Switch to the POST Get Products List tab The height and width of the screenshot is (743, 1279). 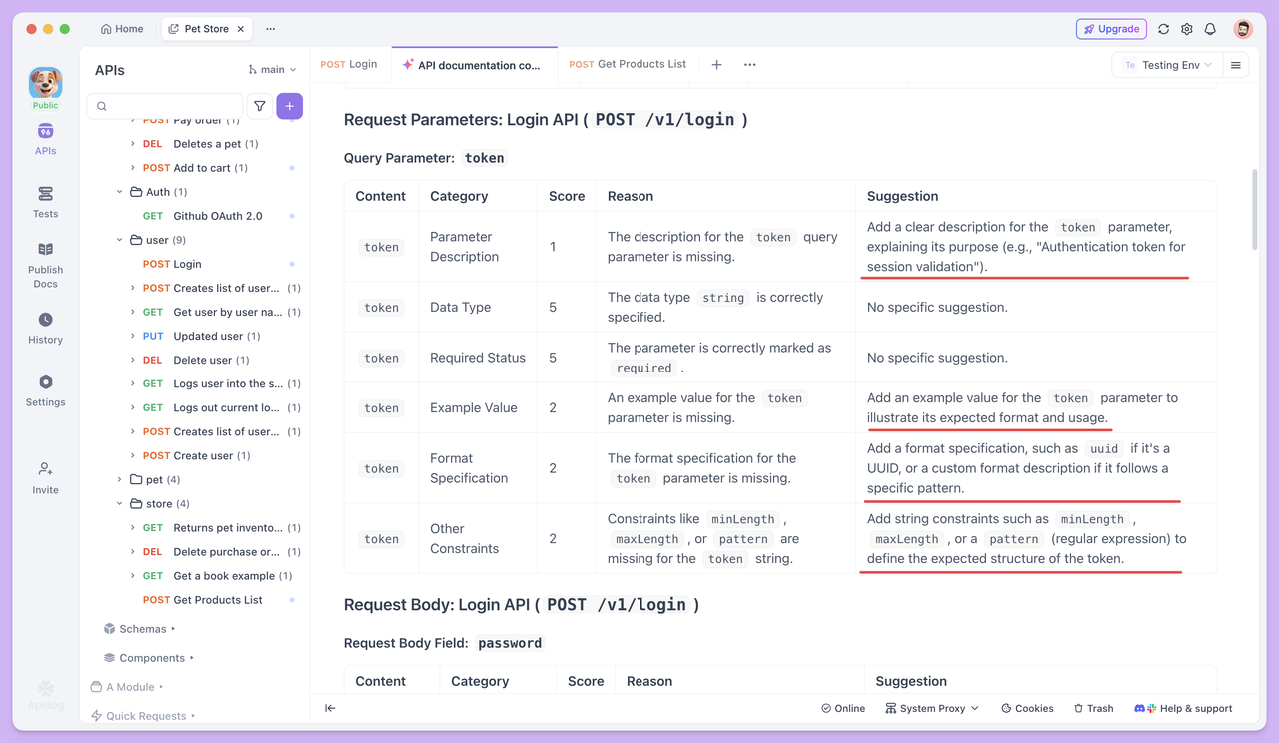click(x=628, y=64)
